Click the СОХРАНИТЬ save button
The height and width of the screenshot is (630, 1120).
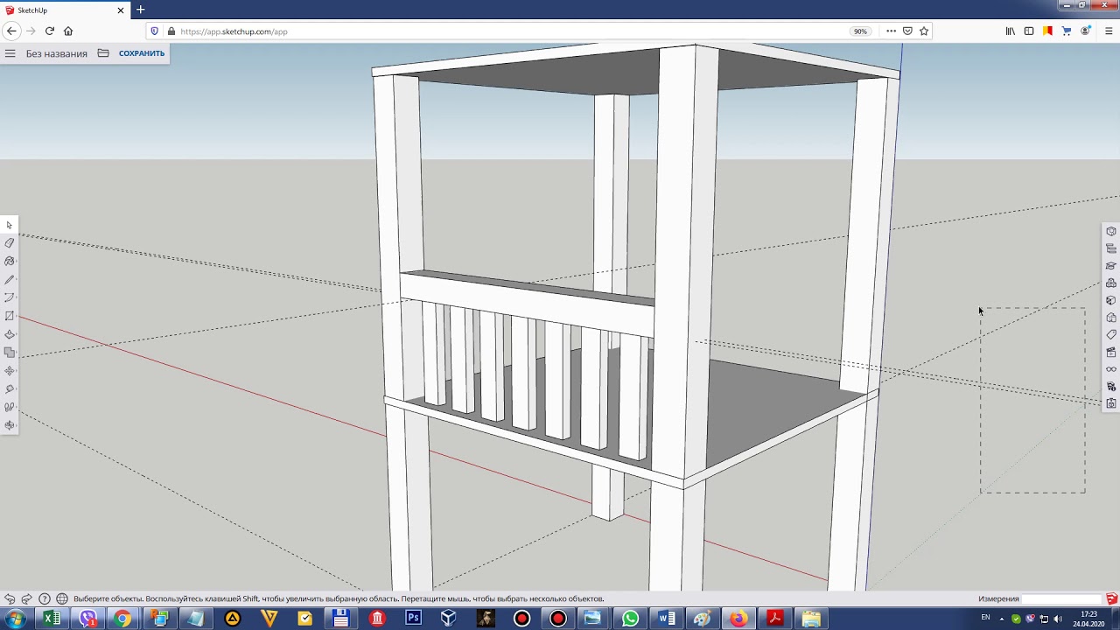click(x=142, y=53)
